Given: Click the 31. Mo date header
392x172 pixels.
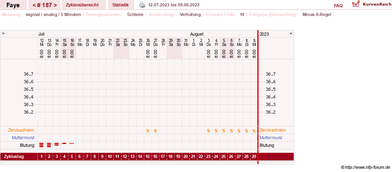Looking at the screenshot, I should [x=186, y=42].
